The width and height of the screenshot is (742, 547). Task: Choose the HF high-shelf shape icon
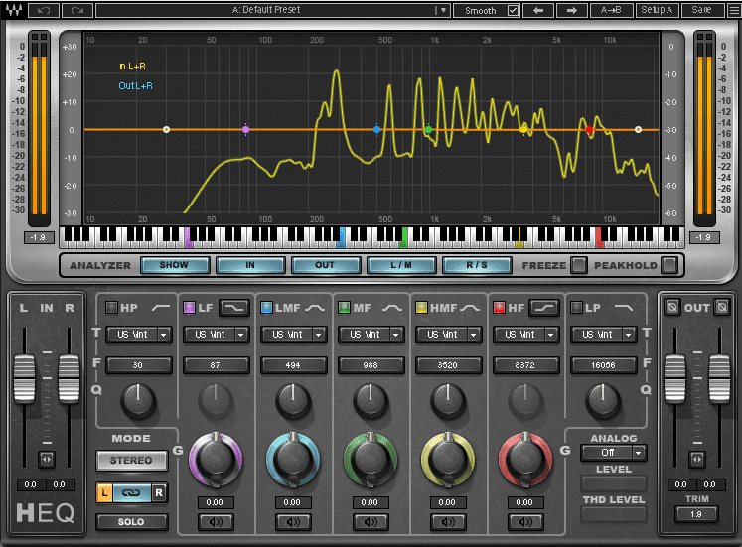(x=544, y=308)
